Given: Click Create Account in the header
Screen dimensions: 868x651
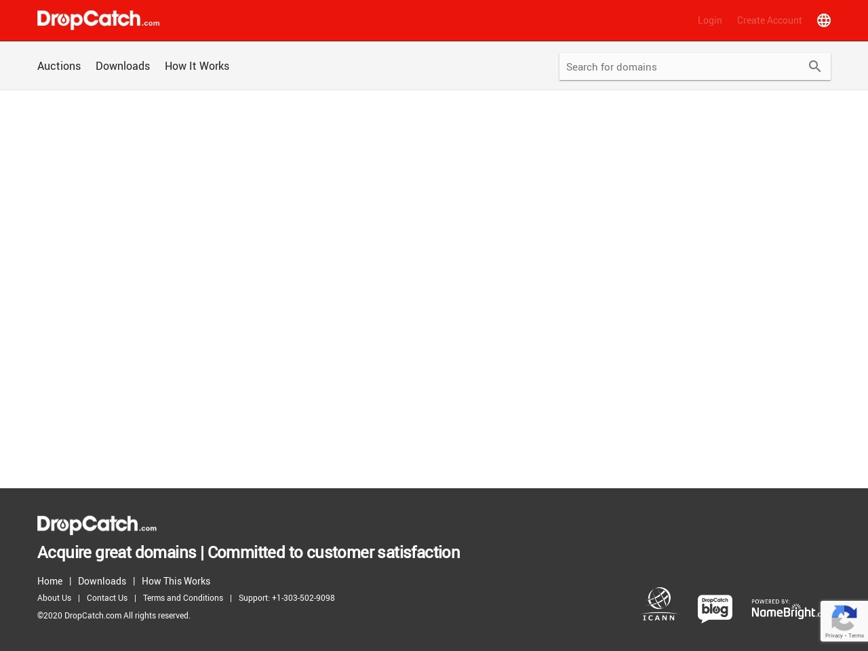Looking at the screenshot, I should (769, 20).
